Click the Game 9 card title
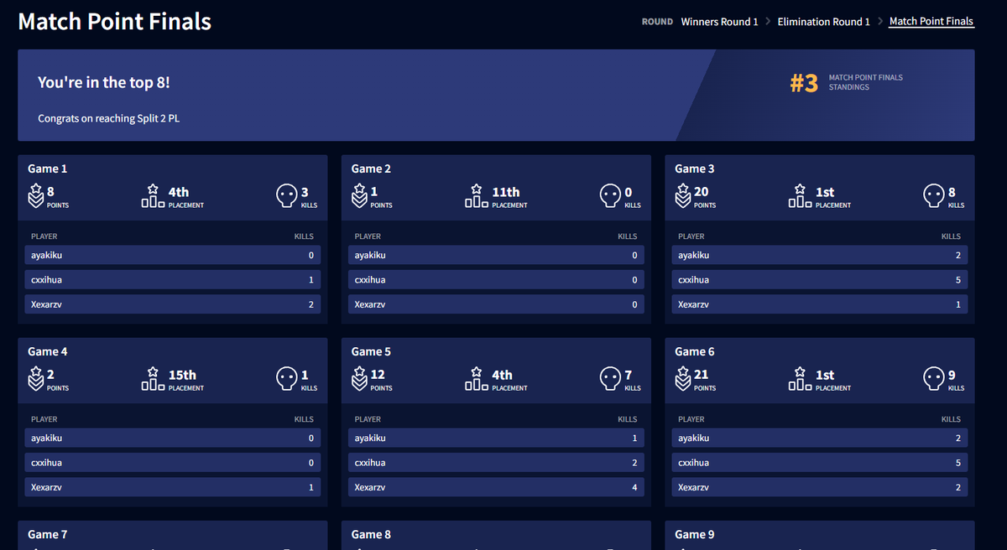The image size is (1007, 550). click(695, 534)
